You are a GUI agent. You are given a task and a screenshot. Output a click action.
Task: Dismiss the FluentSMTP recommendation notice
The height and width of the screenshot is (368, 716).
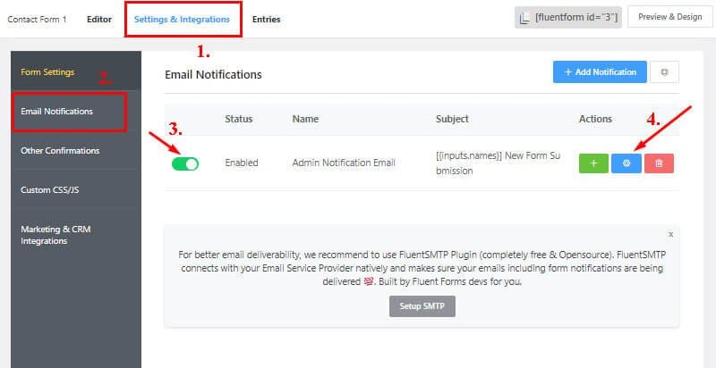tap(670, 235)
